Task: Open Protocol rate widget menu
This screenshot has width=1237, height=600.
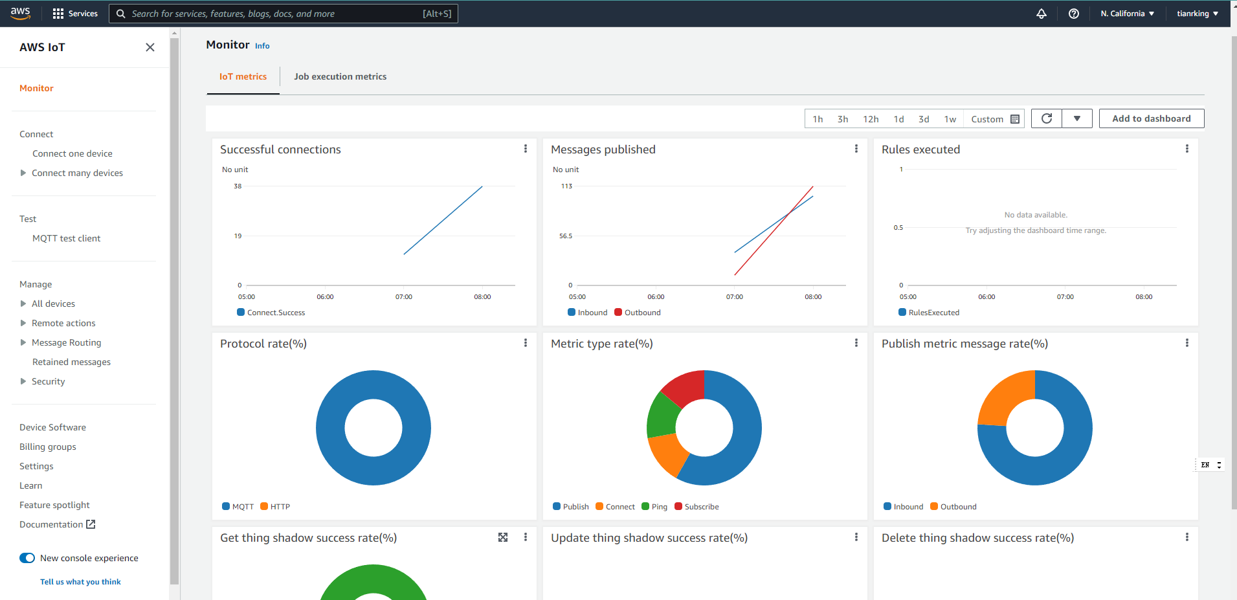Action: 526,343
